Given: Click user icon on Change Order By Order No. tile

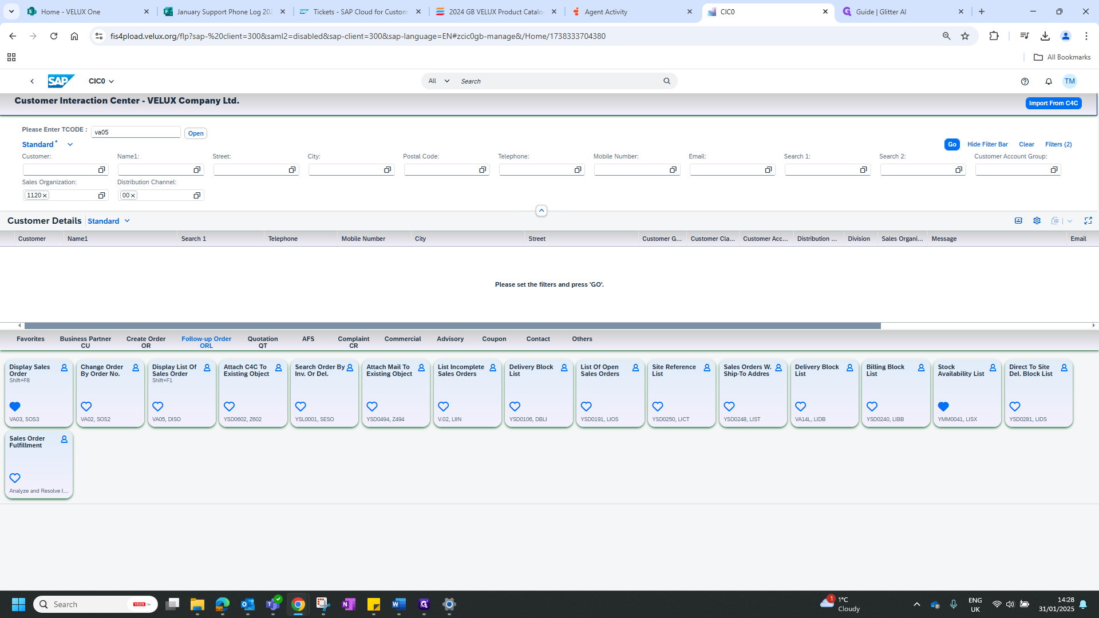Looking at the screenshot, I should click(136, 368).
